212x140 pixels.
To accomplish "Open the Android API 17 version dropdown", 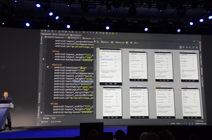I will point(136,43).
